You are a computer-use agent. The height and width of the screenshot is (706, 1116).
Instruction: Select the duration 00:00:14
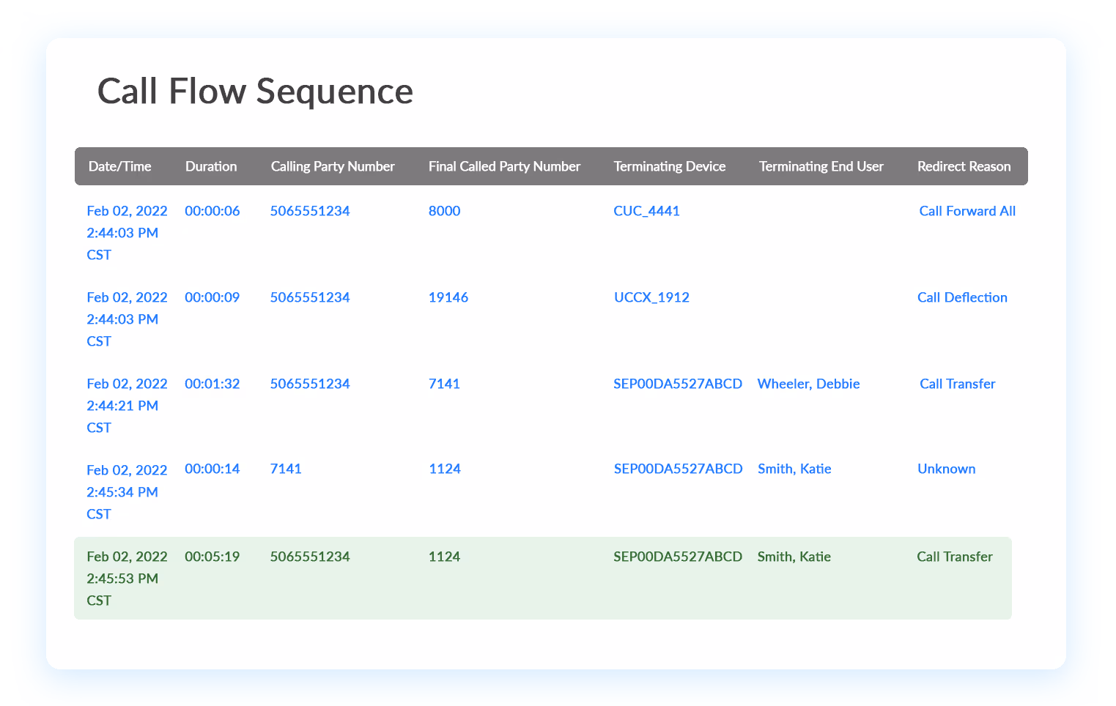pyautogui.click(x=212, y=469)
